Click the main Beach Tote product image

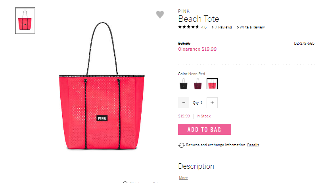(x=102, y=86)
